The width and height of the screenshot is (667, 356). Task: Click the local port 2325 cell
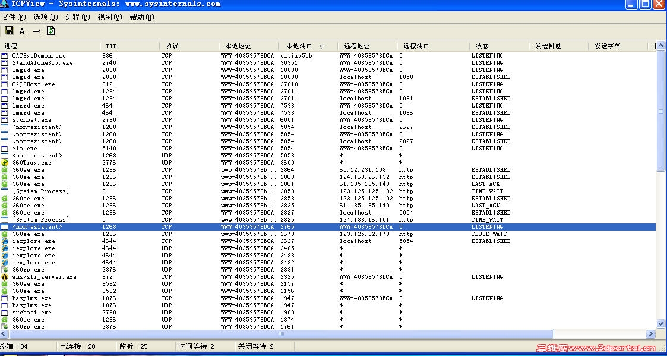click(287, 277)
